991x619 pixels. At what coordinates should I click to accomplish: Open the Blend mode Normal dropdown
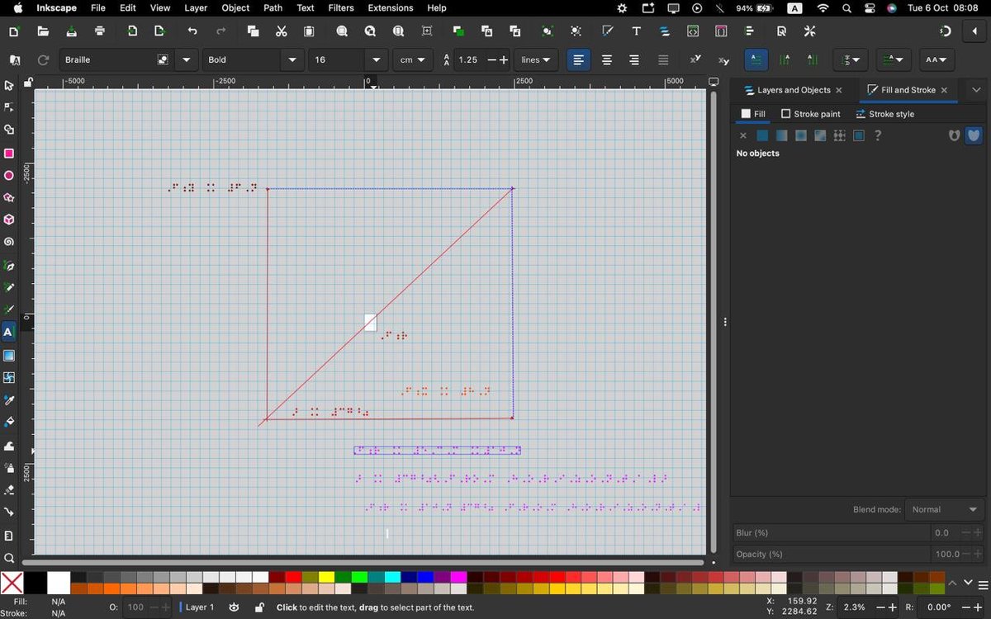tap(945, 509)
